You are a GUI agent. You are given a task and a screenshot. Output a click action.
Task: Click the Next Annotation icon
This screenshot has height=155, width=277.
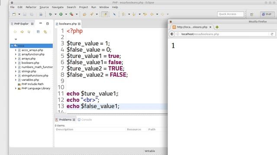tap(123, 14)
